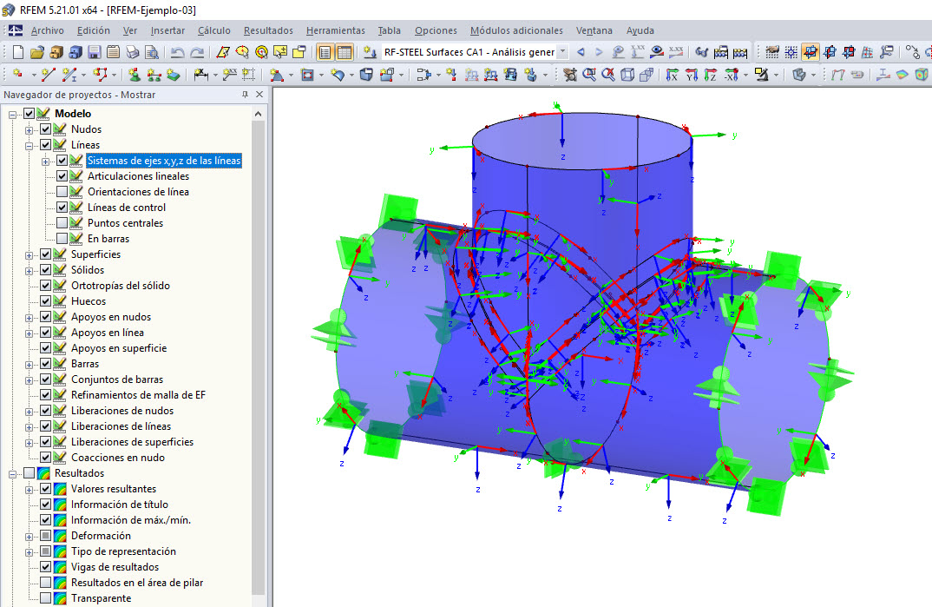Set view in X direction
This screenshot has height=607, width=932.
point(673,75)
